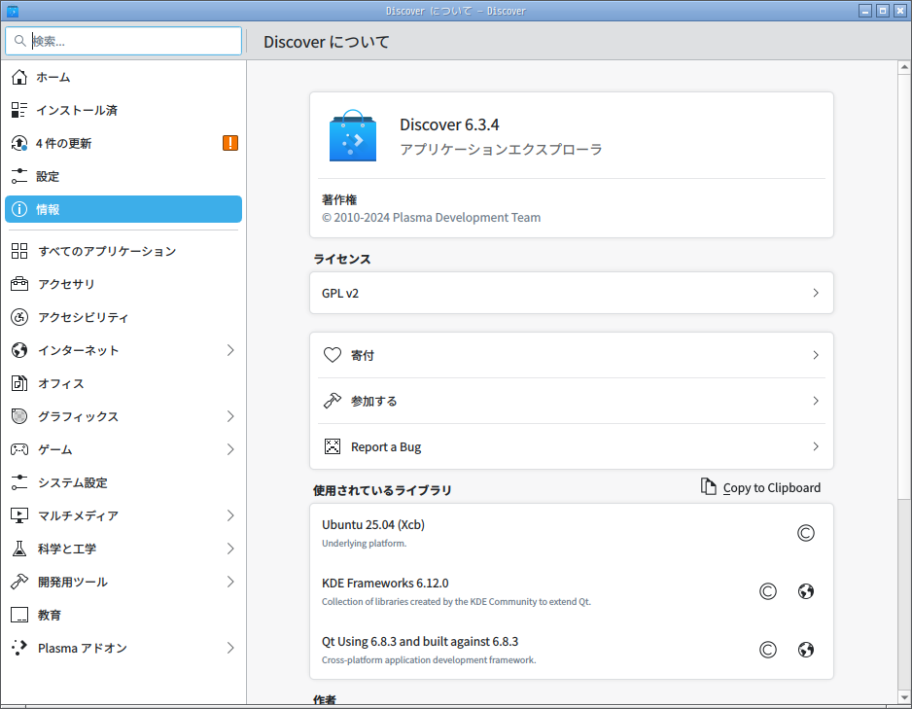Click the copyright icon for Ubuntu 25.04
The image size is (912, 709).
(x=806, y=533)
